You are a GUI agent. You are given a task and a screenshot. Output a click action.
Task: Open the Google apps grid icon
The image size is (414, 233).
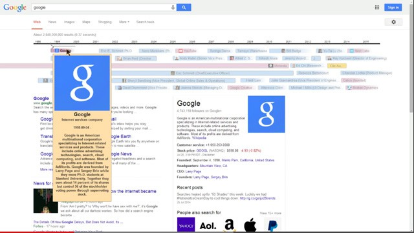point(377,7)
